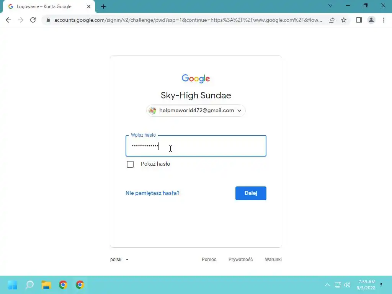Click the browser forward arrow
Image resolution: width=392 pixels, height=294 pixels.
pyautogui.click(x=21, y=20)
